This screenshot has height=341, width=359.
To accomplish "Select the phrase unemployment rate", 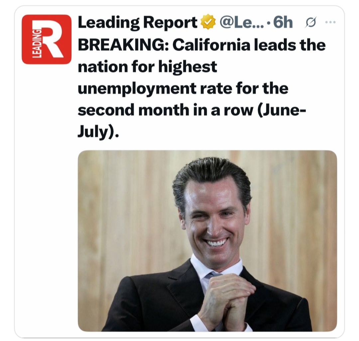I will pyautogui.click(x=155, y=89).
